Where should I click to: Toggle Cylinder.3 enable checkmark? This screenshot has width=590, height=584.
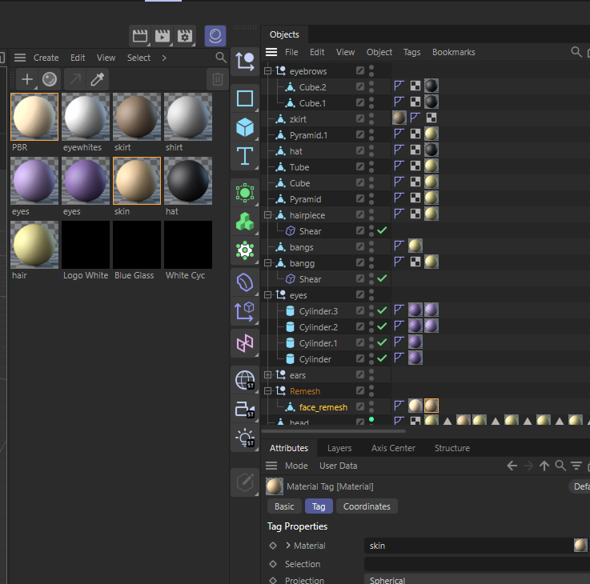click(382, 310)
